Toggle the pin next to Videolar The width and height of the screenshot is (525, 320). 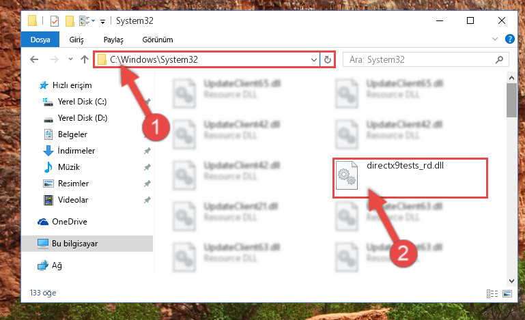pos(147,200)
